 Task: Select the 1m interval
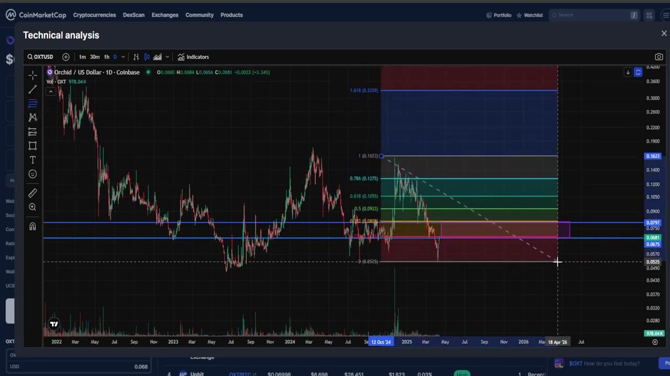pos(82,57)
